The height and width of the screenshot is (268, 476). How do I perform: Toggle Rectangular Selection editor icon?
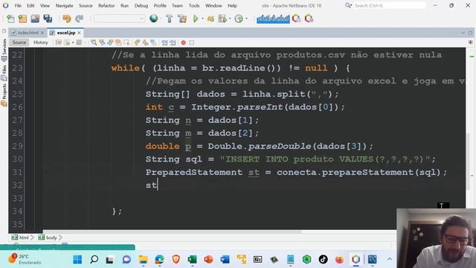126,42
